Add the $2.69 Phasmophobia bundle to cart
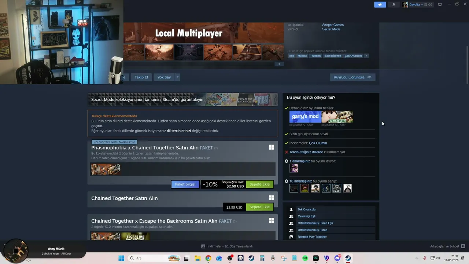 coord(259,184)
